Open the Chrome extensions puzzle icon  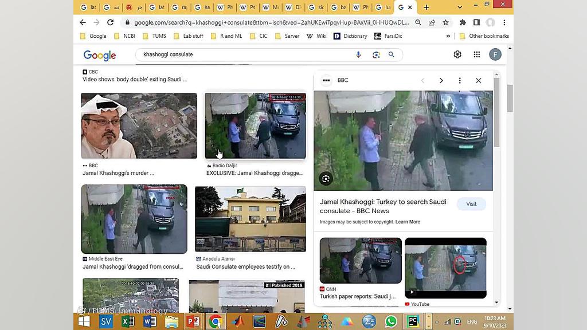pos(463,22)
